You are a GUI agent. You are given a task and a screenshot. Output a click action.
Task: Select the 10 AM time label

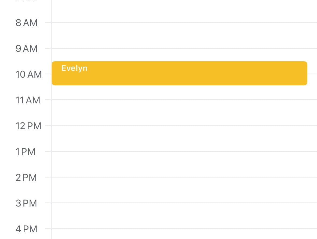(29, 74)
